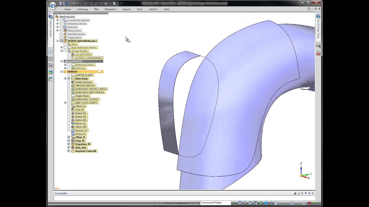Decrease PromptBar font size
The height and width of the screenshot is (207, 369).
299,193
